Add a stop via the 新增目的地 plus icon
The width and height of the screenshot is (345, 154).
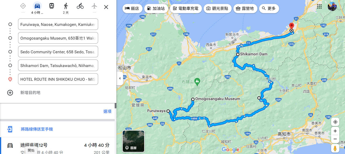coord(10,93)
